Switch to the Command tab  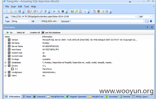click(39, 97)
